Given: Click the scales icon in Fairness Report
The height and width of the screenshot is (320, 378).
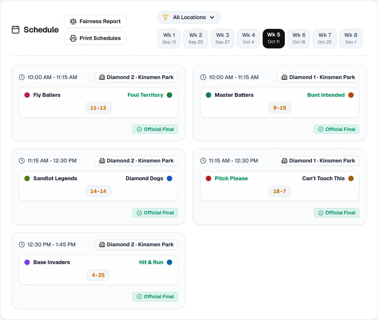Looking at the screenshot, I should 73,21.
